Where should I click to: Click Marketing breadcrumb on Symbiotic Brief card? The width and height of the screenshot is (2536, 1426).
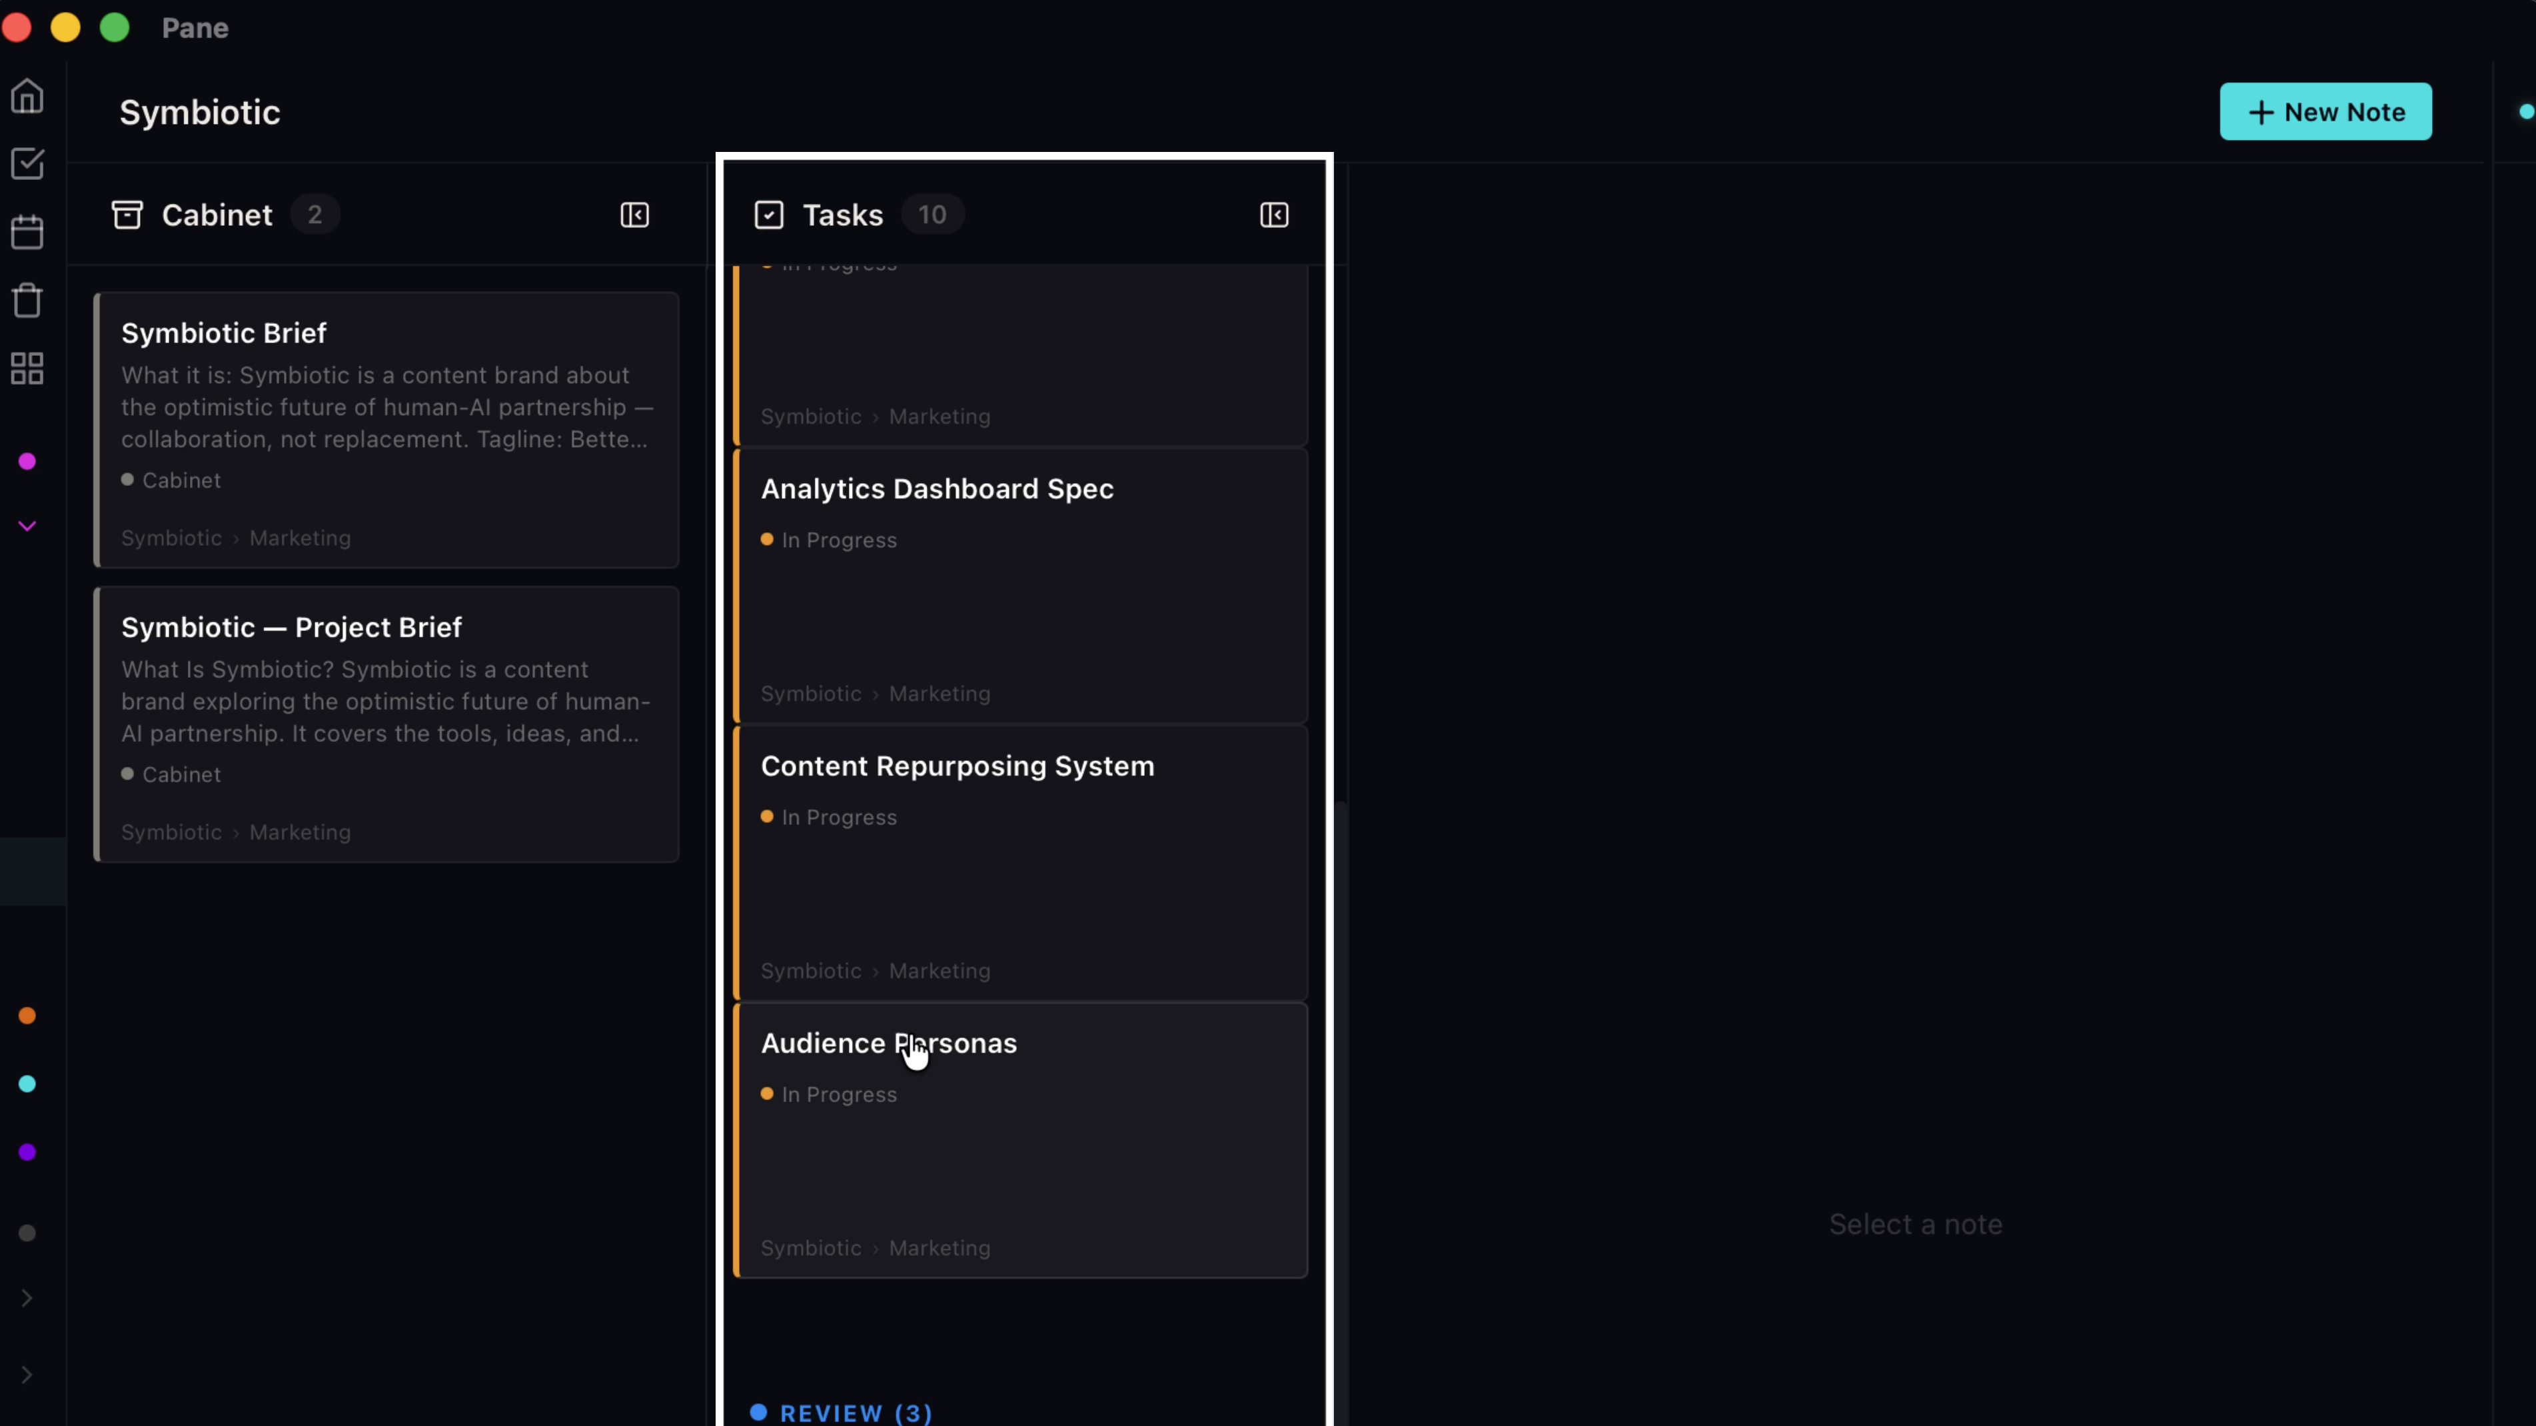point(301,538)
